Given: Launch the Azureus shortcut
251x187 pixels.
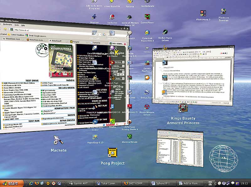Looking at the screenshot, I should click(94, 17).
